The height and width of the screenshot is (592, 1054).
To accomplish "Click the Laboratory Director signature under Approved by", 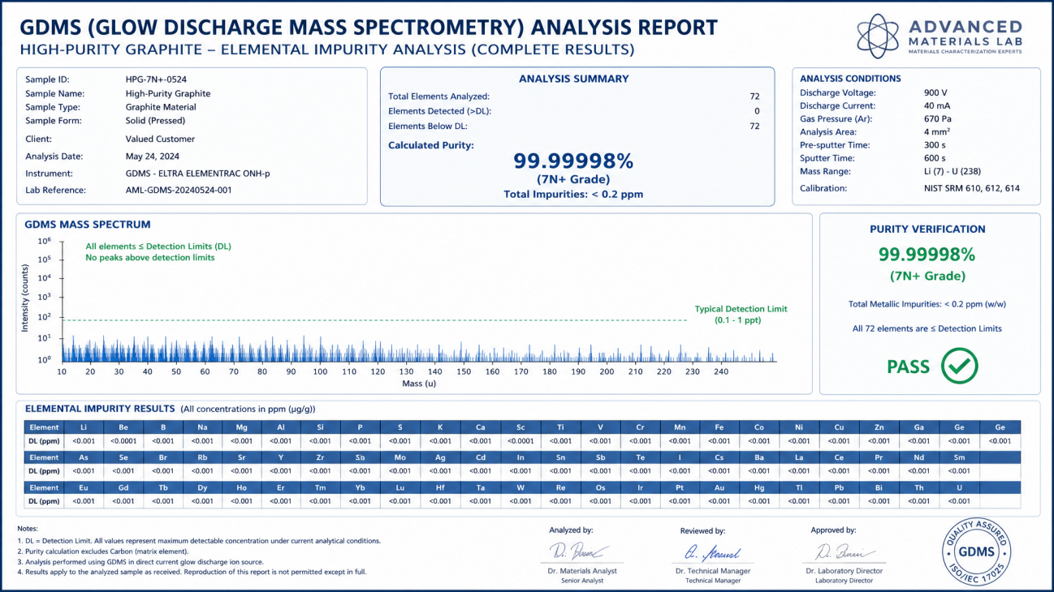I will pos(844,551).
